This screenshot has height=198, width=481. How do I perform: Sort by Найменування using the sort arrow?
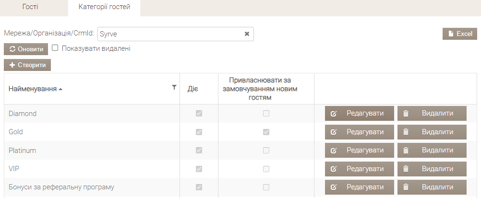tap(60, 89)
